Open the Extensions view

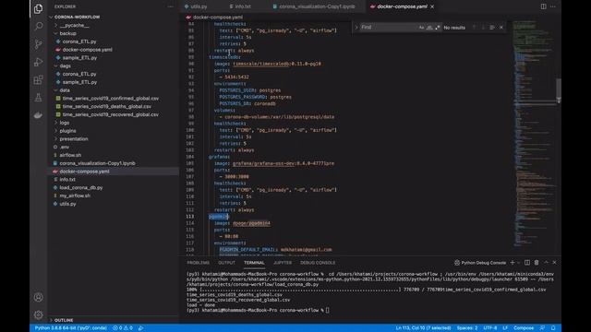(38, 80)
